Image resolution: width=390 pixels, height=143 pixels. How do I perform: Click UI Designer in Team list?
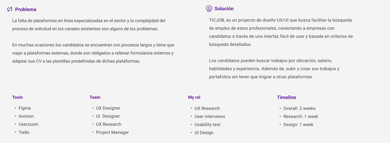click(x=108, y=116)
